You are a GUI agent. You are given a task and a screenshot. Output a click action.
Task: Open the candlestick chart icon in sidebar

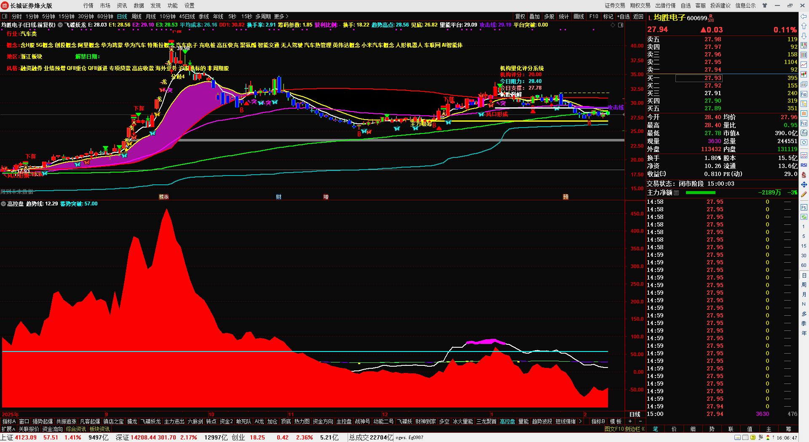(804, 75)
